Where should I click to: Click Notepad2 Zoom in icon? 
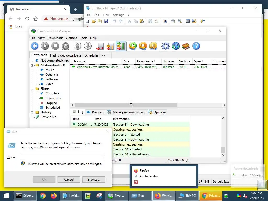coord(173,21)
